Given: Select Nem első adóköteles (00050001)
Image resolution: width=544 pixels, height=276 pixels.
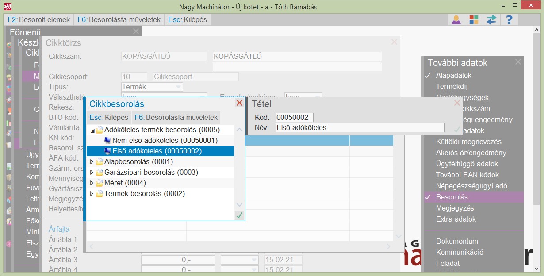Looking at the screenshot, I should click(165, 140).
